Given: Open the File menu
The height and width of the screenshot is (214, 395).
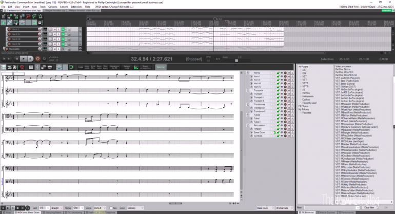Looking at the screenshot, I should [x=3, y=7].
